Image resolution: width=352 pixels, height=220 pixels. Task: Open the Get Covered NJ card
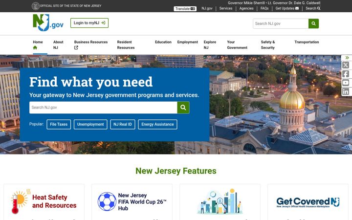pos(308,202)
